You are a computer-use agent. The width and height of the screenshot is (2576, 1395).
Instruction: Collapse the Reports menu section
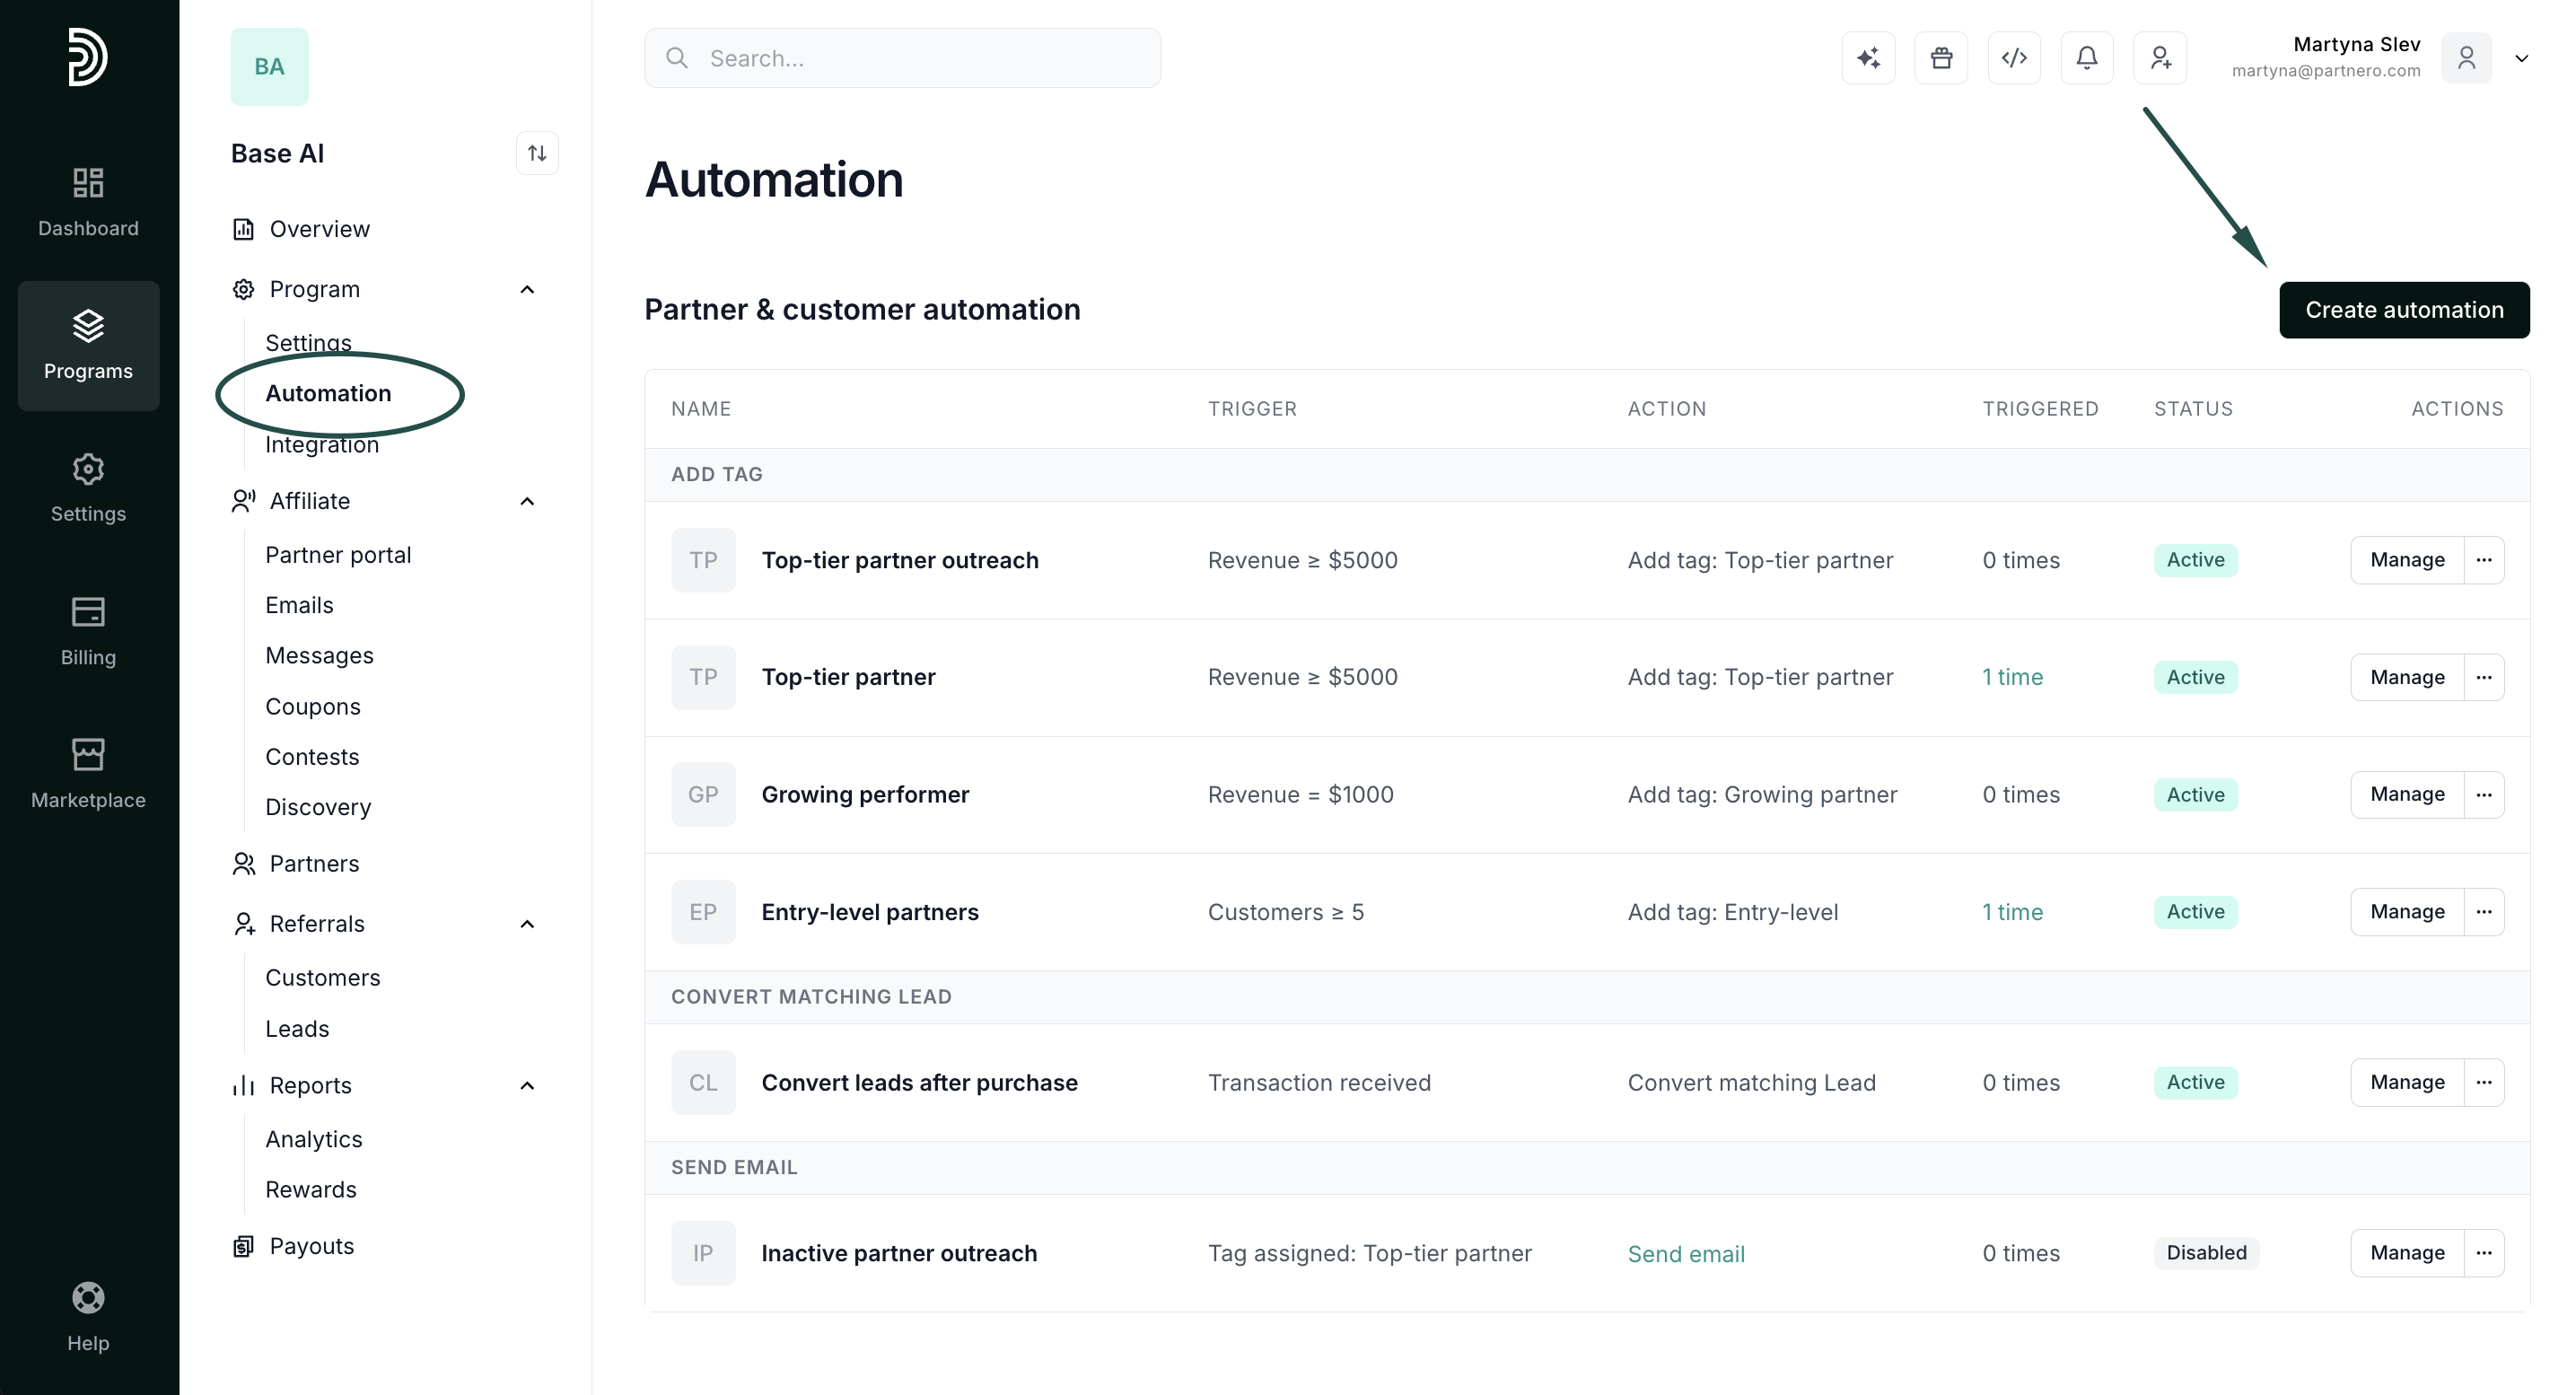pyautogui.click(x=527, y=1086)
